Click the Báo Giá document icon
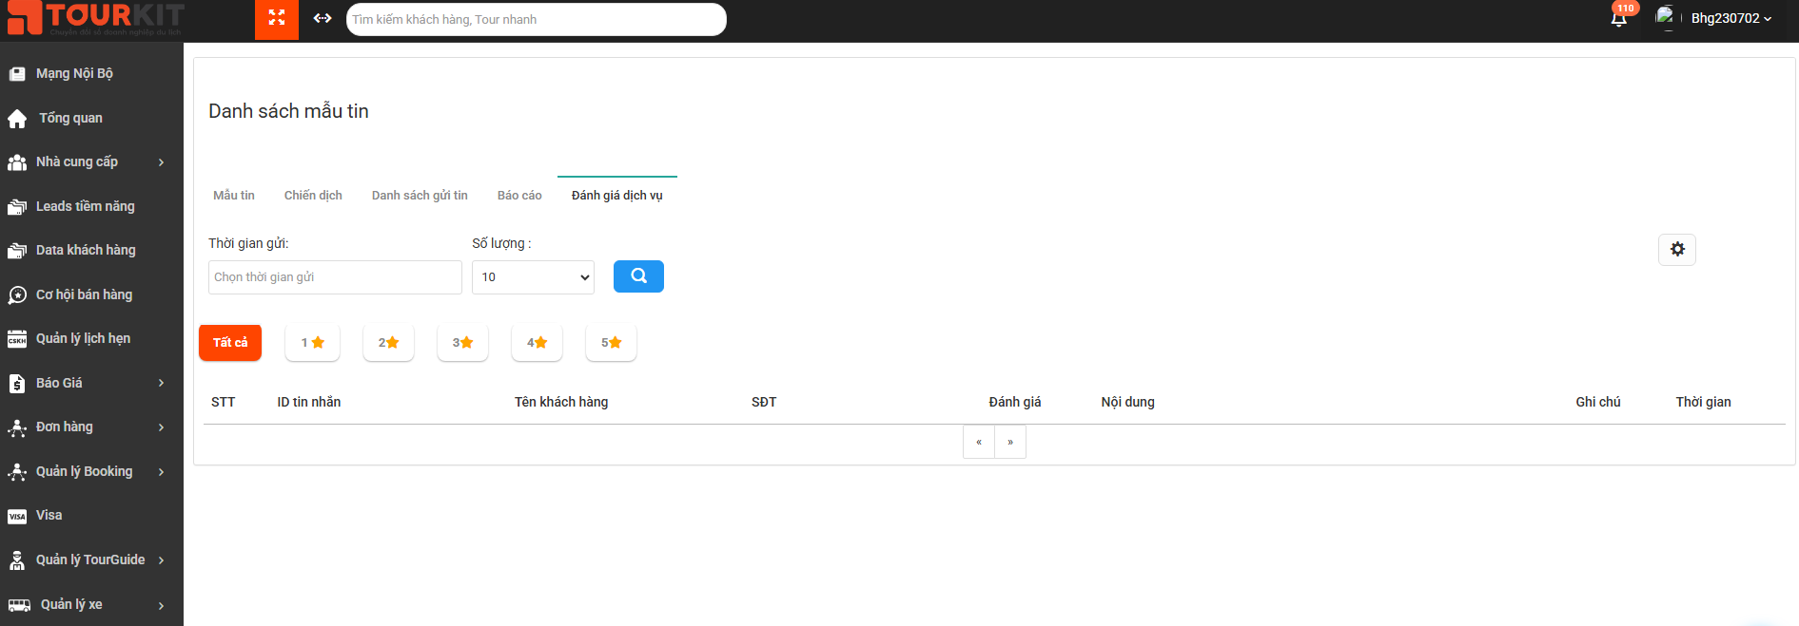This screenshot has width=1799, height=626. 17,384
